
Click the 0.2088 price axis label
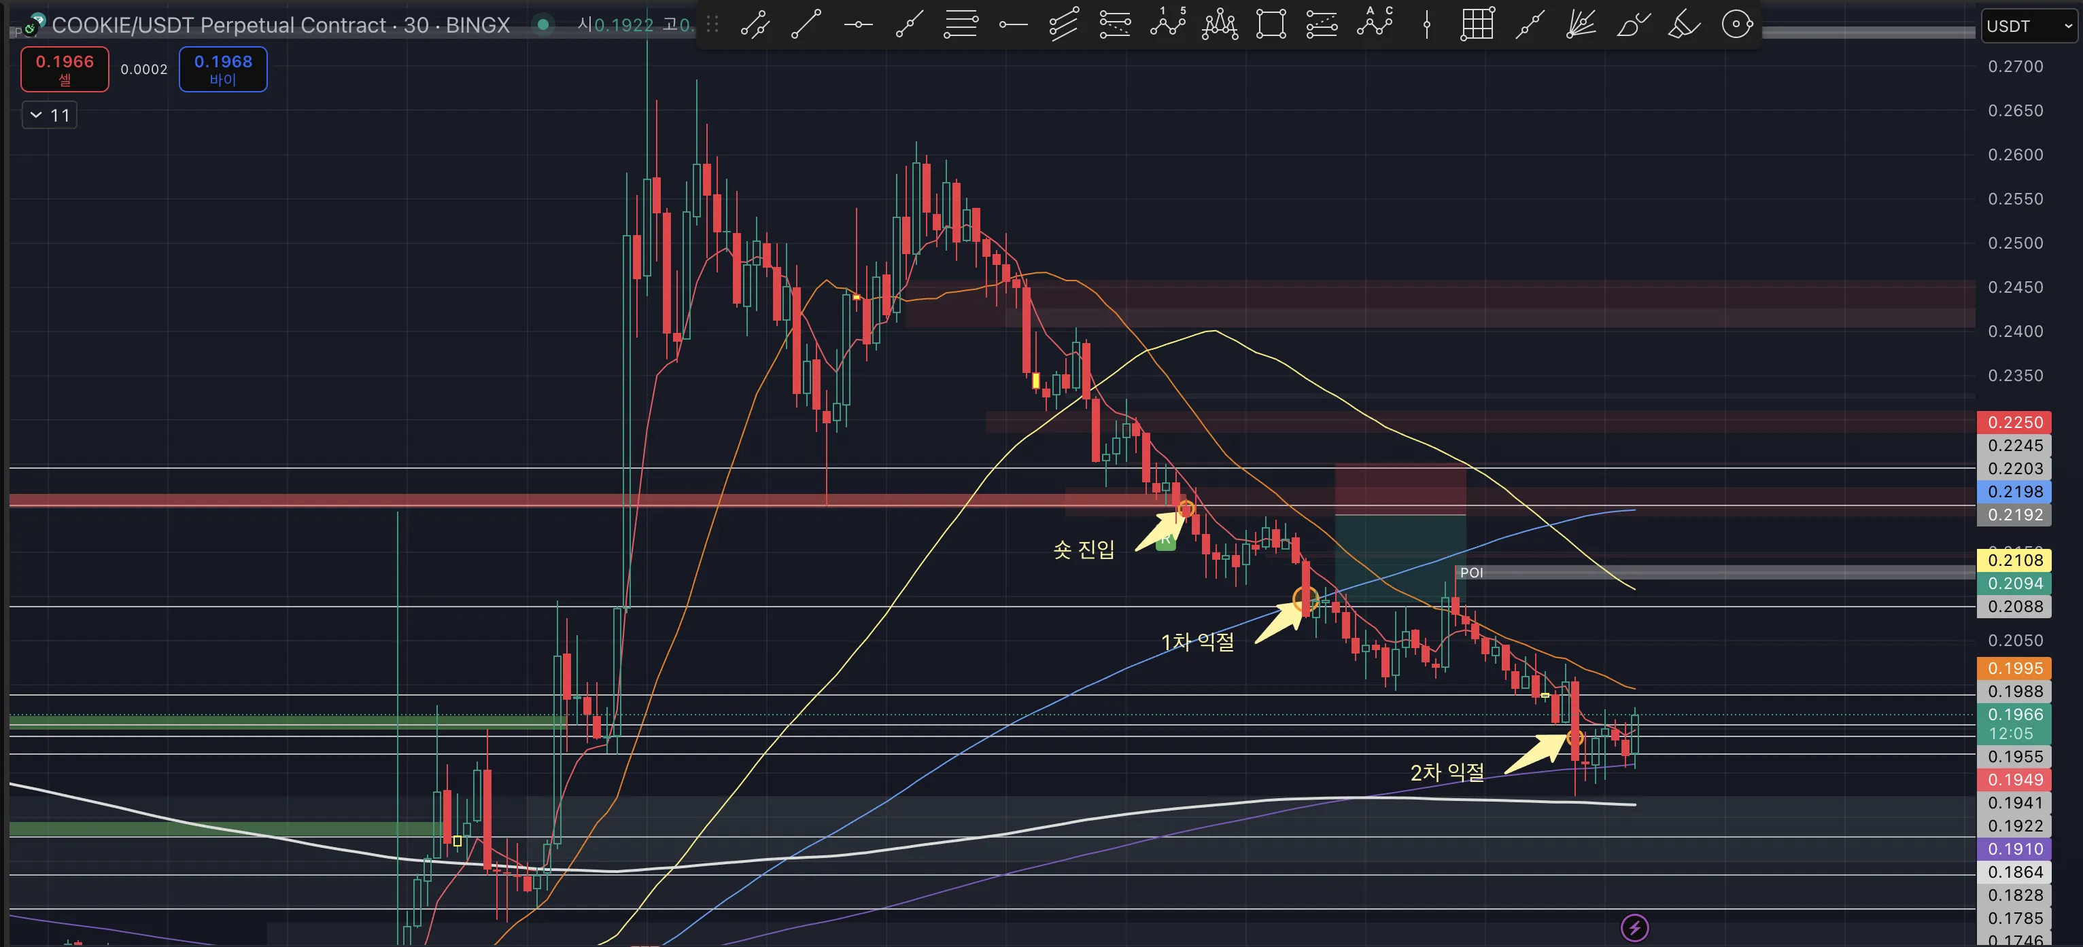2014,607
